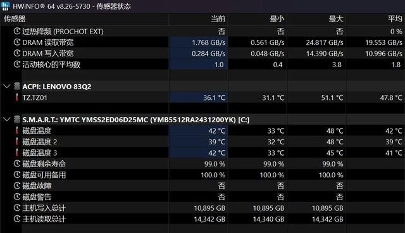The image size is (405, 233).
Task: Click average value 10.996 GB/s
Action: click(x=383, y=53)
